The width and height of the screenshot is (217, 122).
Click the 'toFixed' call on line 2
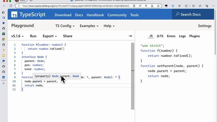click(x=56, y=49)
